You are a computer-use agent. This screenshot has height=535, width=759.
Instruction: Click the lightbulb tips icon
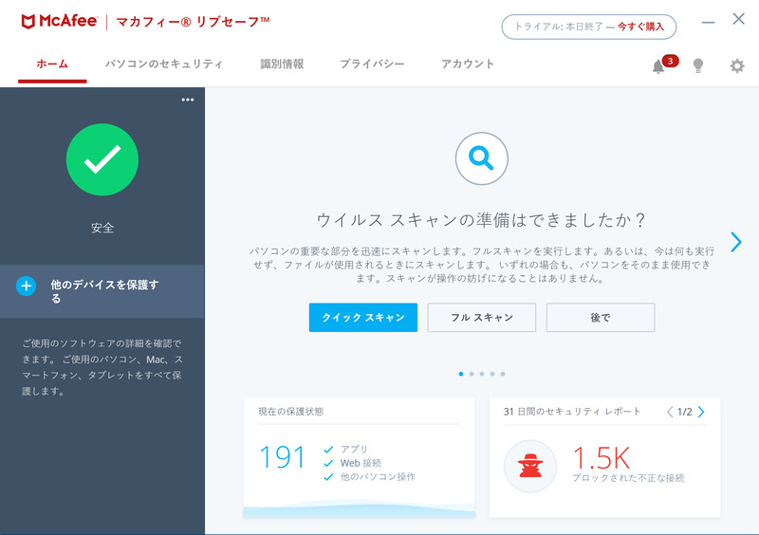click(x=697, y=65)
